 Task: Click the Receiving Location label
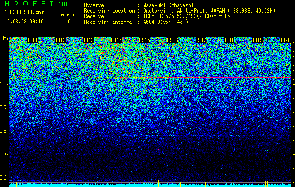pyautogui.click(x=109, y=11)
